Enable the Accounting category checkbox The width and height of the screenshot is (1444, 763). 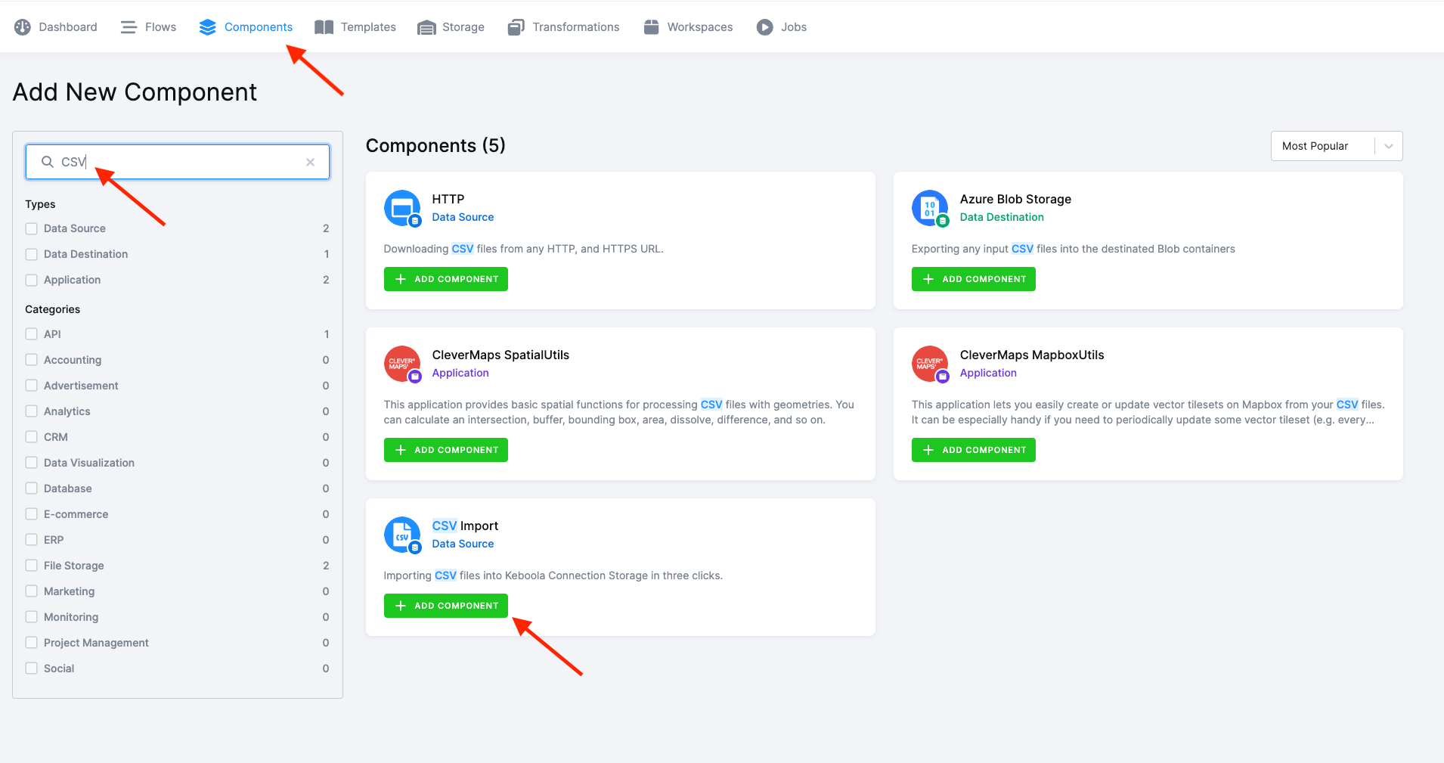pyautogui.click(x=32, y=360)
